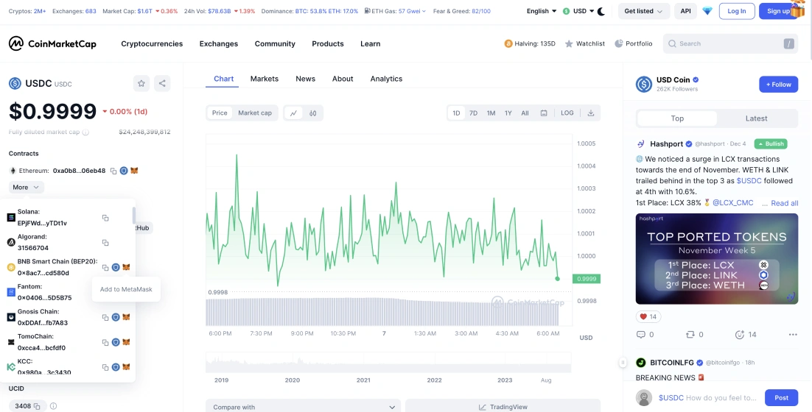Open the Portfolio link
Screen dimensions: 812x412
coord(633,44)
